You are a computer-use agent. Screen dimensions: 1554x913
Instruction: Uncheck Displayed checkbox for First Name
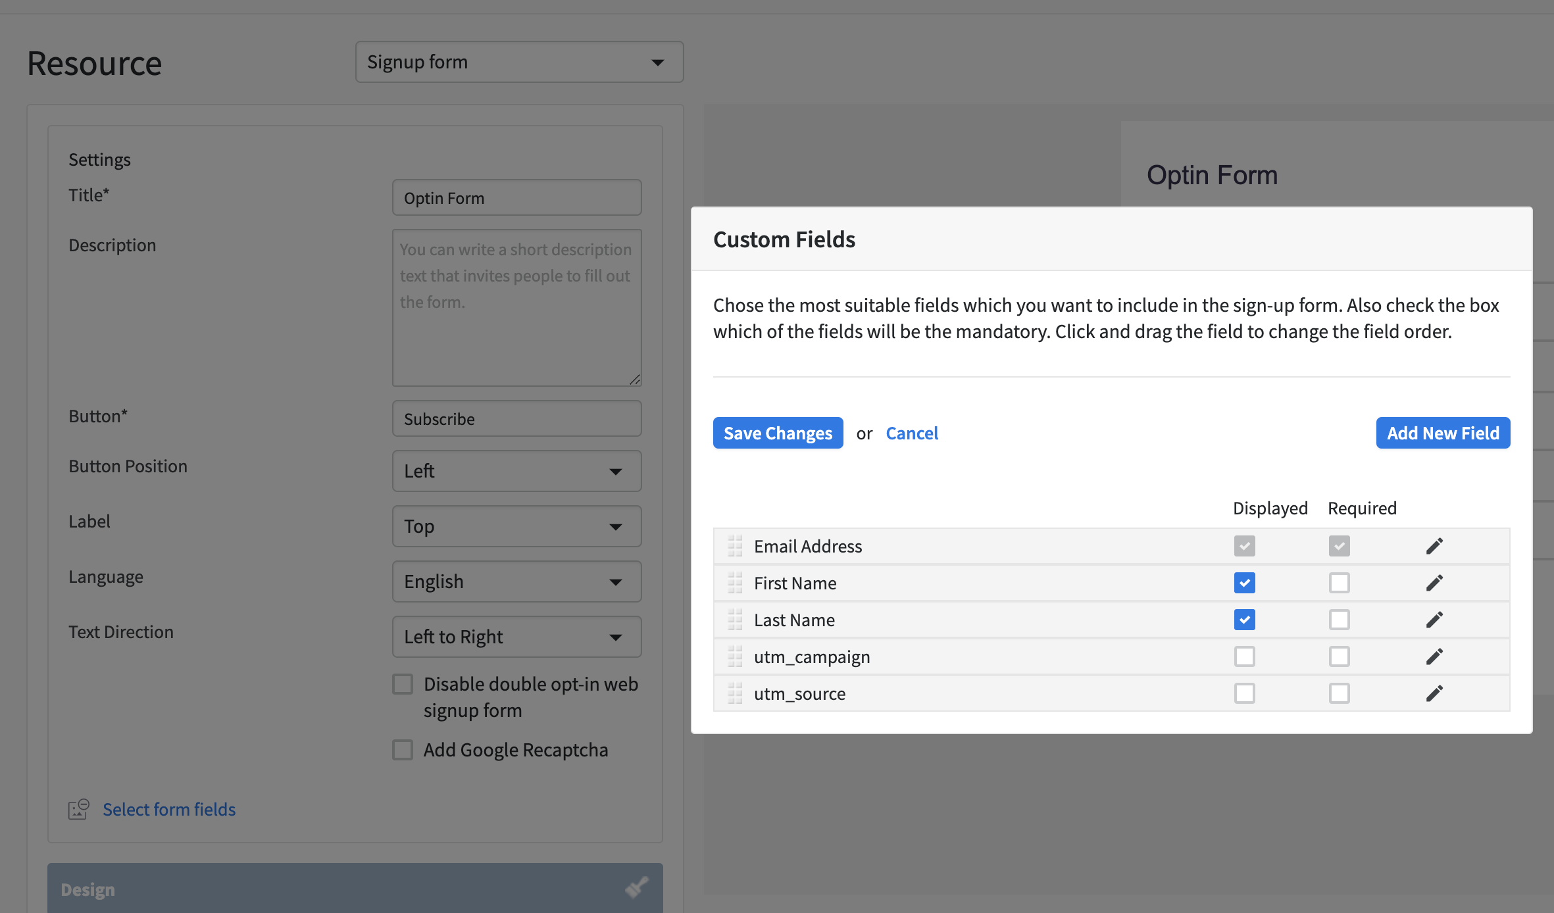(x=1244, y=583)
